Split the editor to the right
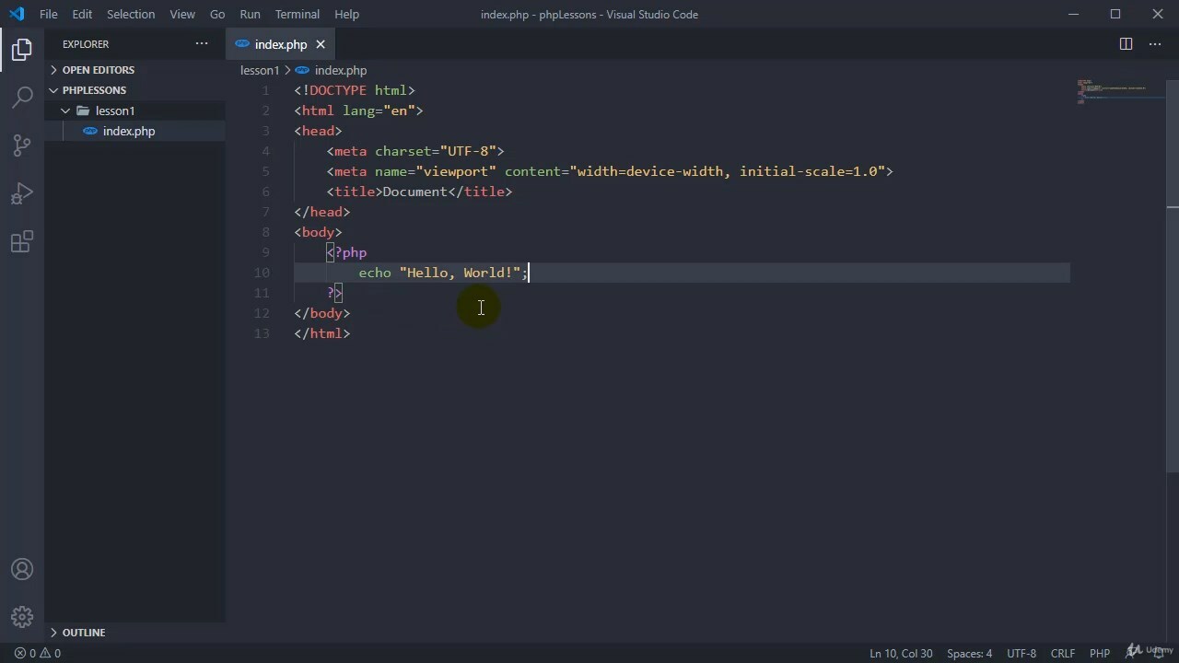 1126,44
